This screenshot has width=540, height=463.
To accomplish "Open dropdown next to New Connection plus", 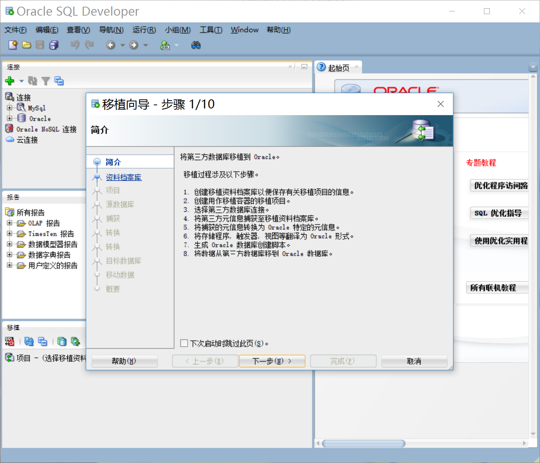I will click(x=22, y=81).
